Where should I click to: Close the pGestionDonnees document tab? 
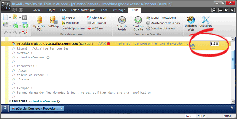62,108
